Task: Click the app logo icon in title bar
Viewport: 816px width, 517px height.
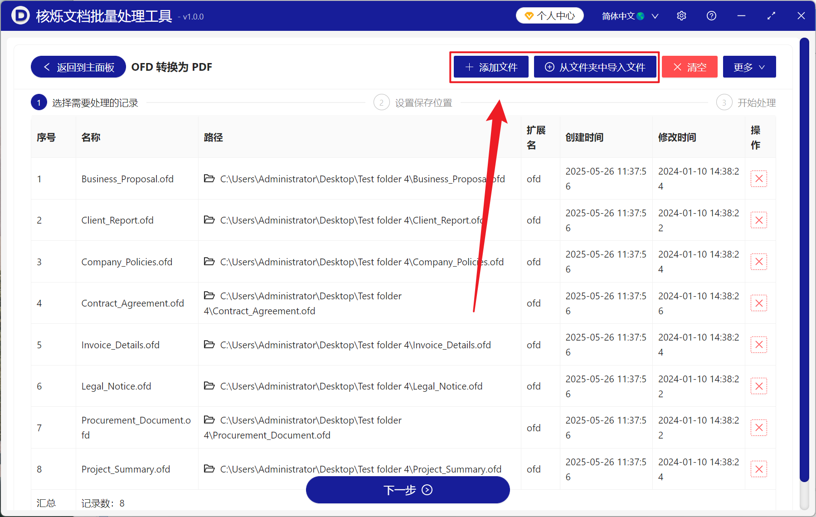Action: pyautogui.click(x=20, y=16)
